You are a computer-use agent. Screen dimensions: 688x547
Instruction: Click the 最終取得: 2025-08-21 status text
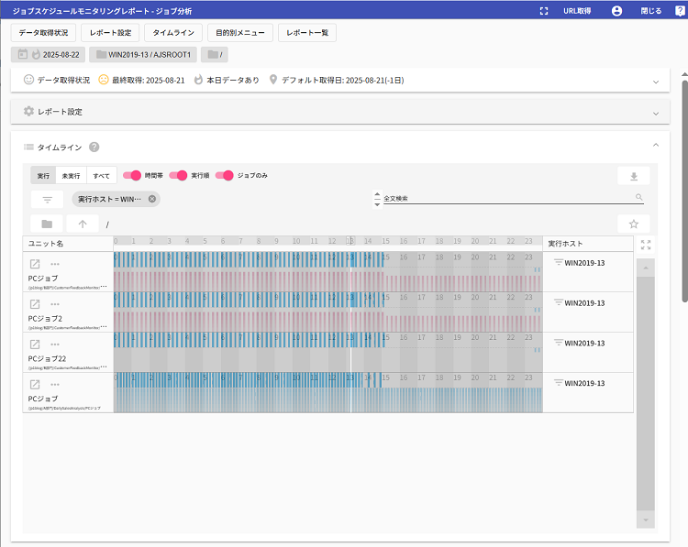click(149, 81)
